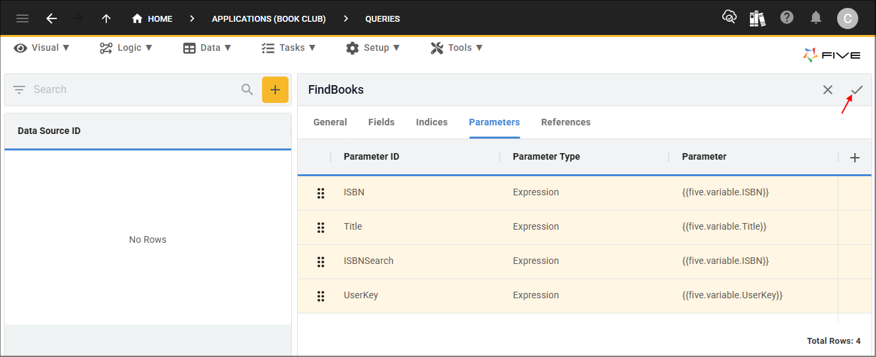Click the up arrow navigation icon
This screenshot has width=876, height=357.
(x=106, y=18)
